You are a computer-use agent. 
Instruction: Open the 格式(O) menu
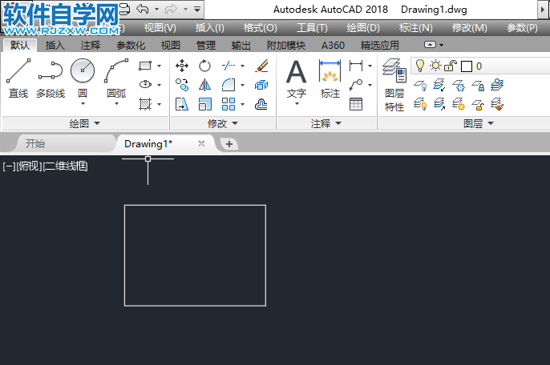[x=261, y=28]
